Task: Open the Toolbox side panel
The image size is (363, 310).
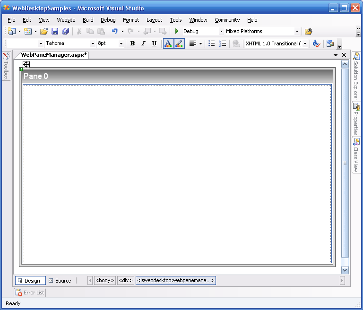Action: pyautogui.click(x=6, y=66)
